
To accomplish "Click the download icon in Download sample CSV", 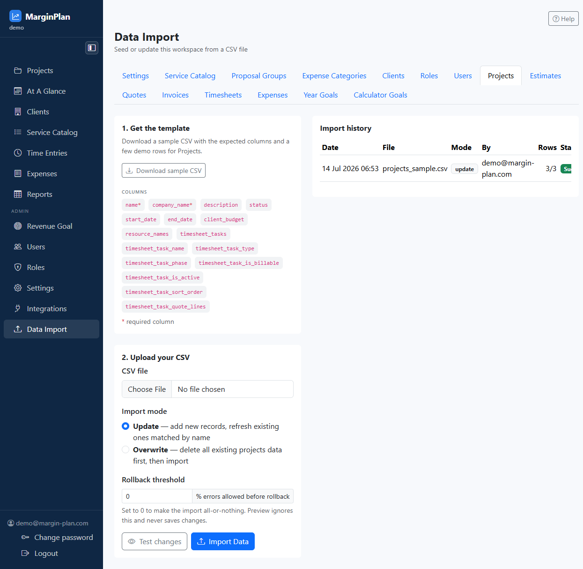I will 130,171.
